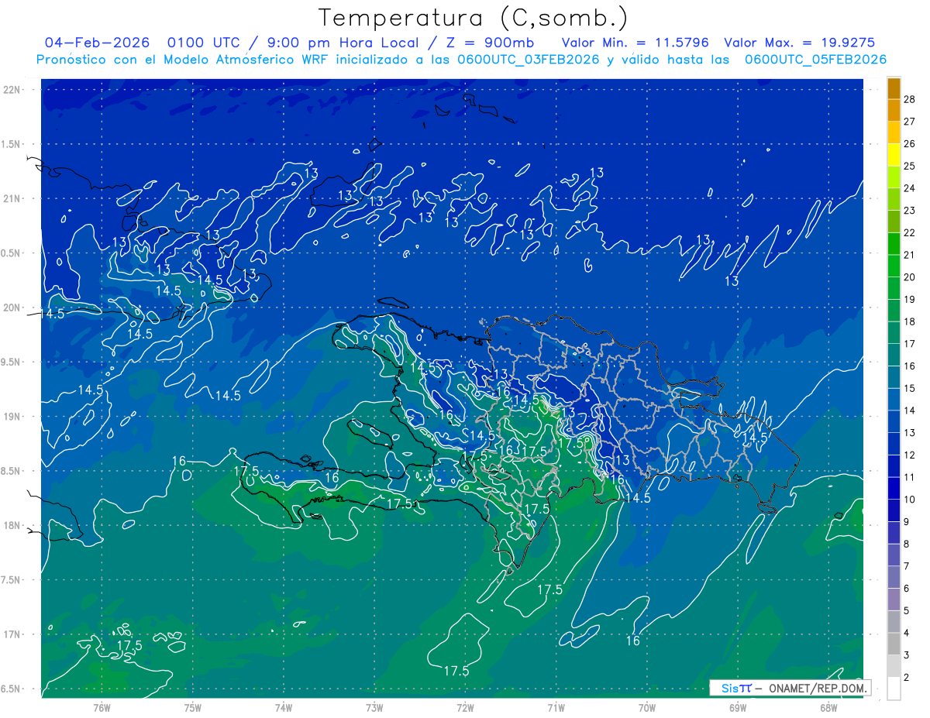Select the '0600UTC_05FEB2026' valid-until time
930x718 pixels.
(815, 60)
